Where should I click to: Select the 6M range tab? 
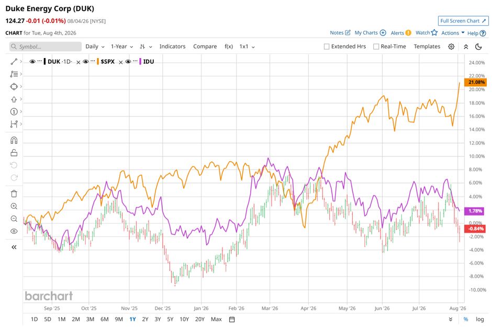[105, 320]
